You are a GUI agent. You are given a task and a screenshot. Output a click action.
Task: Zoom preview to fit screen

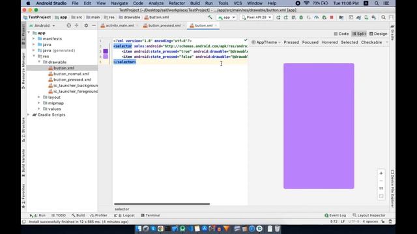coord(381,196)
